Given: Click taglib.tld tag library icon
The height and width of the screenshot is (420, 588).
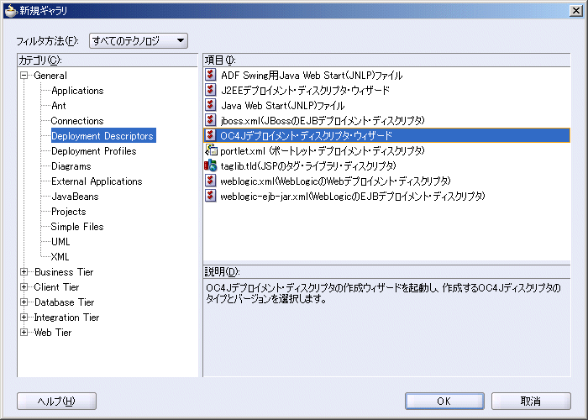Looking at the screenshot, I should click(x=210, y=165).
